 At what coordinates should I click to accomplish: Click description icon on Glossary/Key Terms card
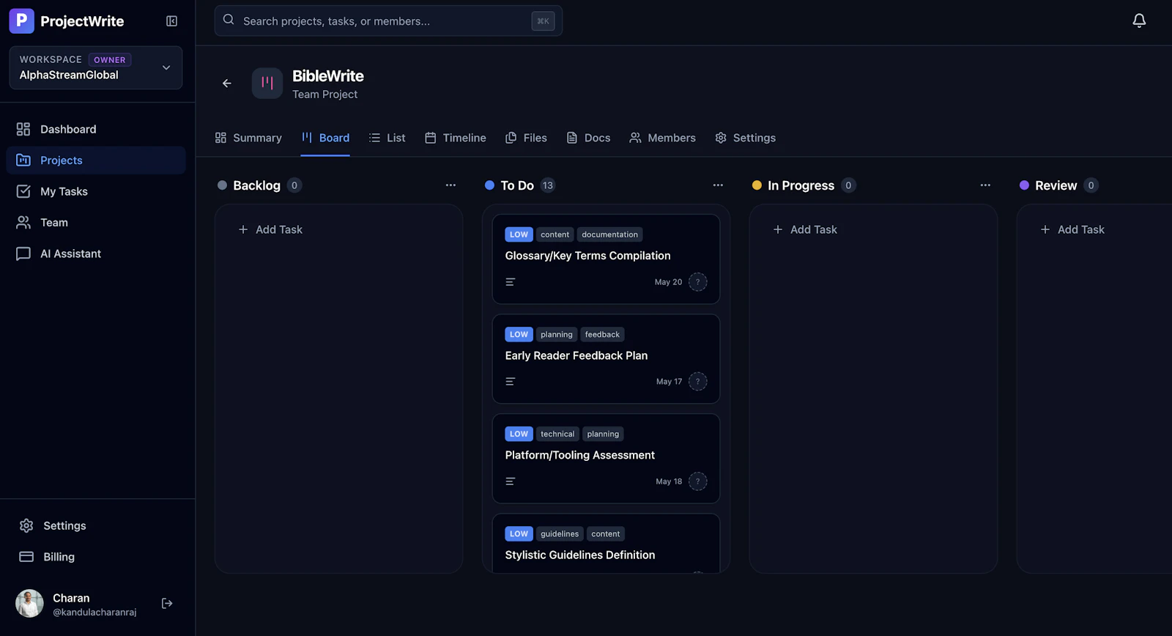(511, 282)
